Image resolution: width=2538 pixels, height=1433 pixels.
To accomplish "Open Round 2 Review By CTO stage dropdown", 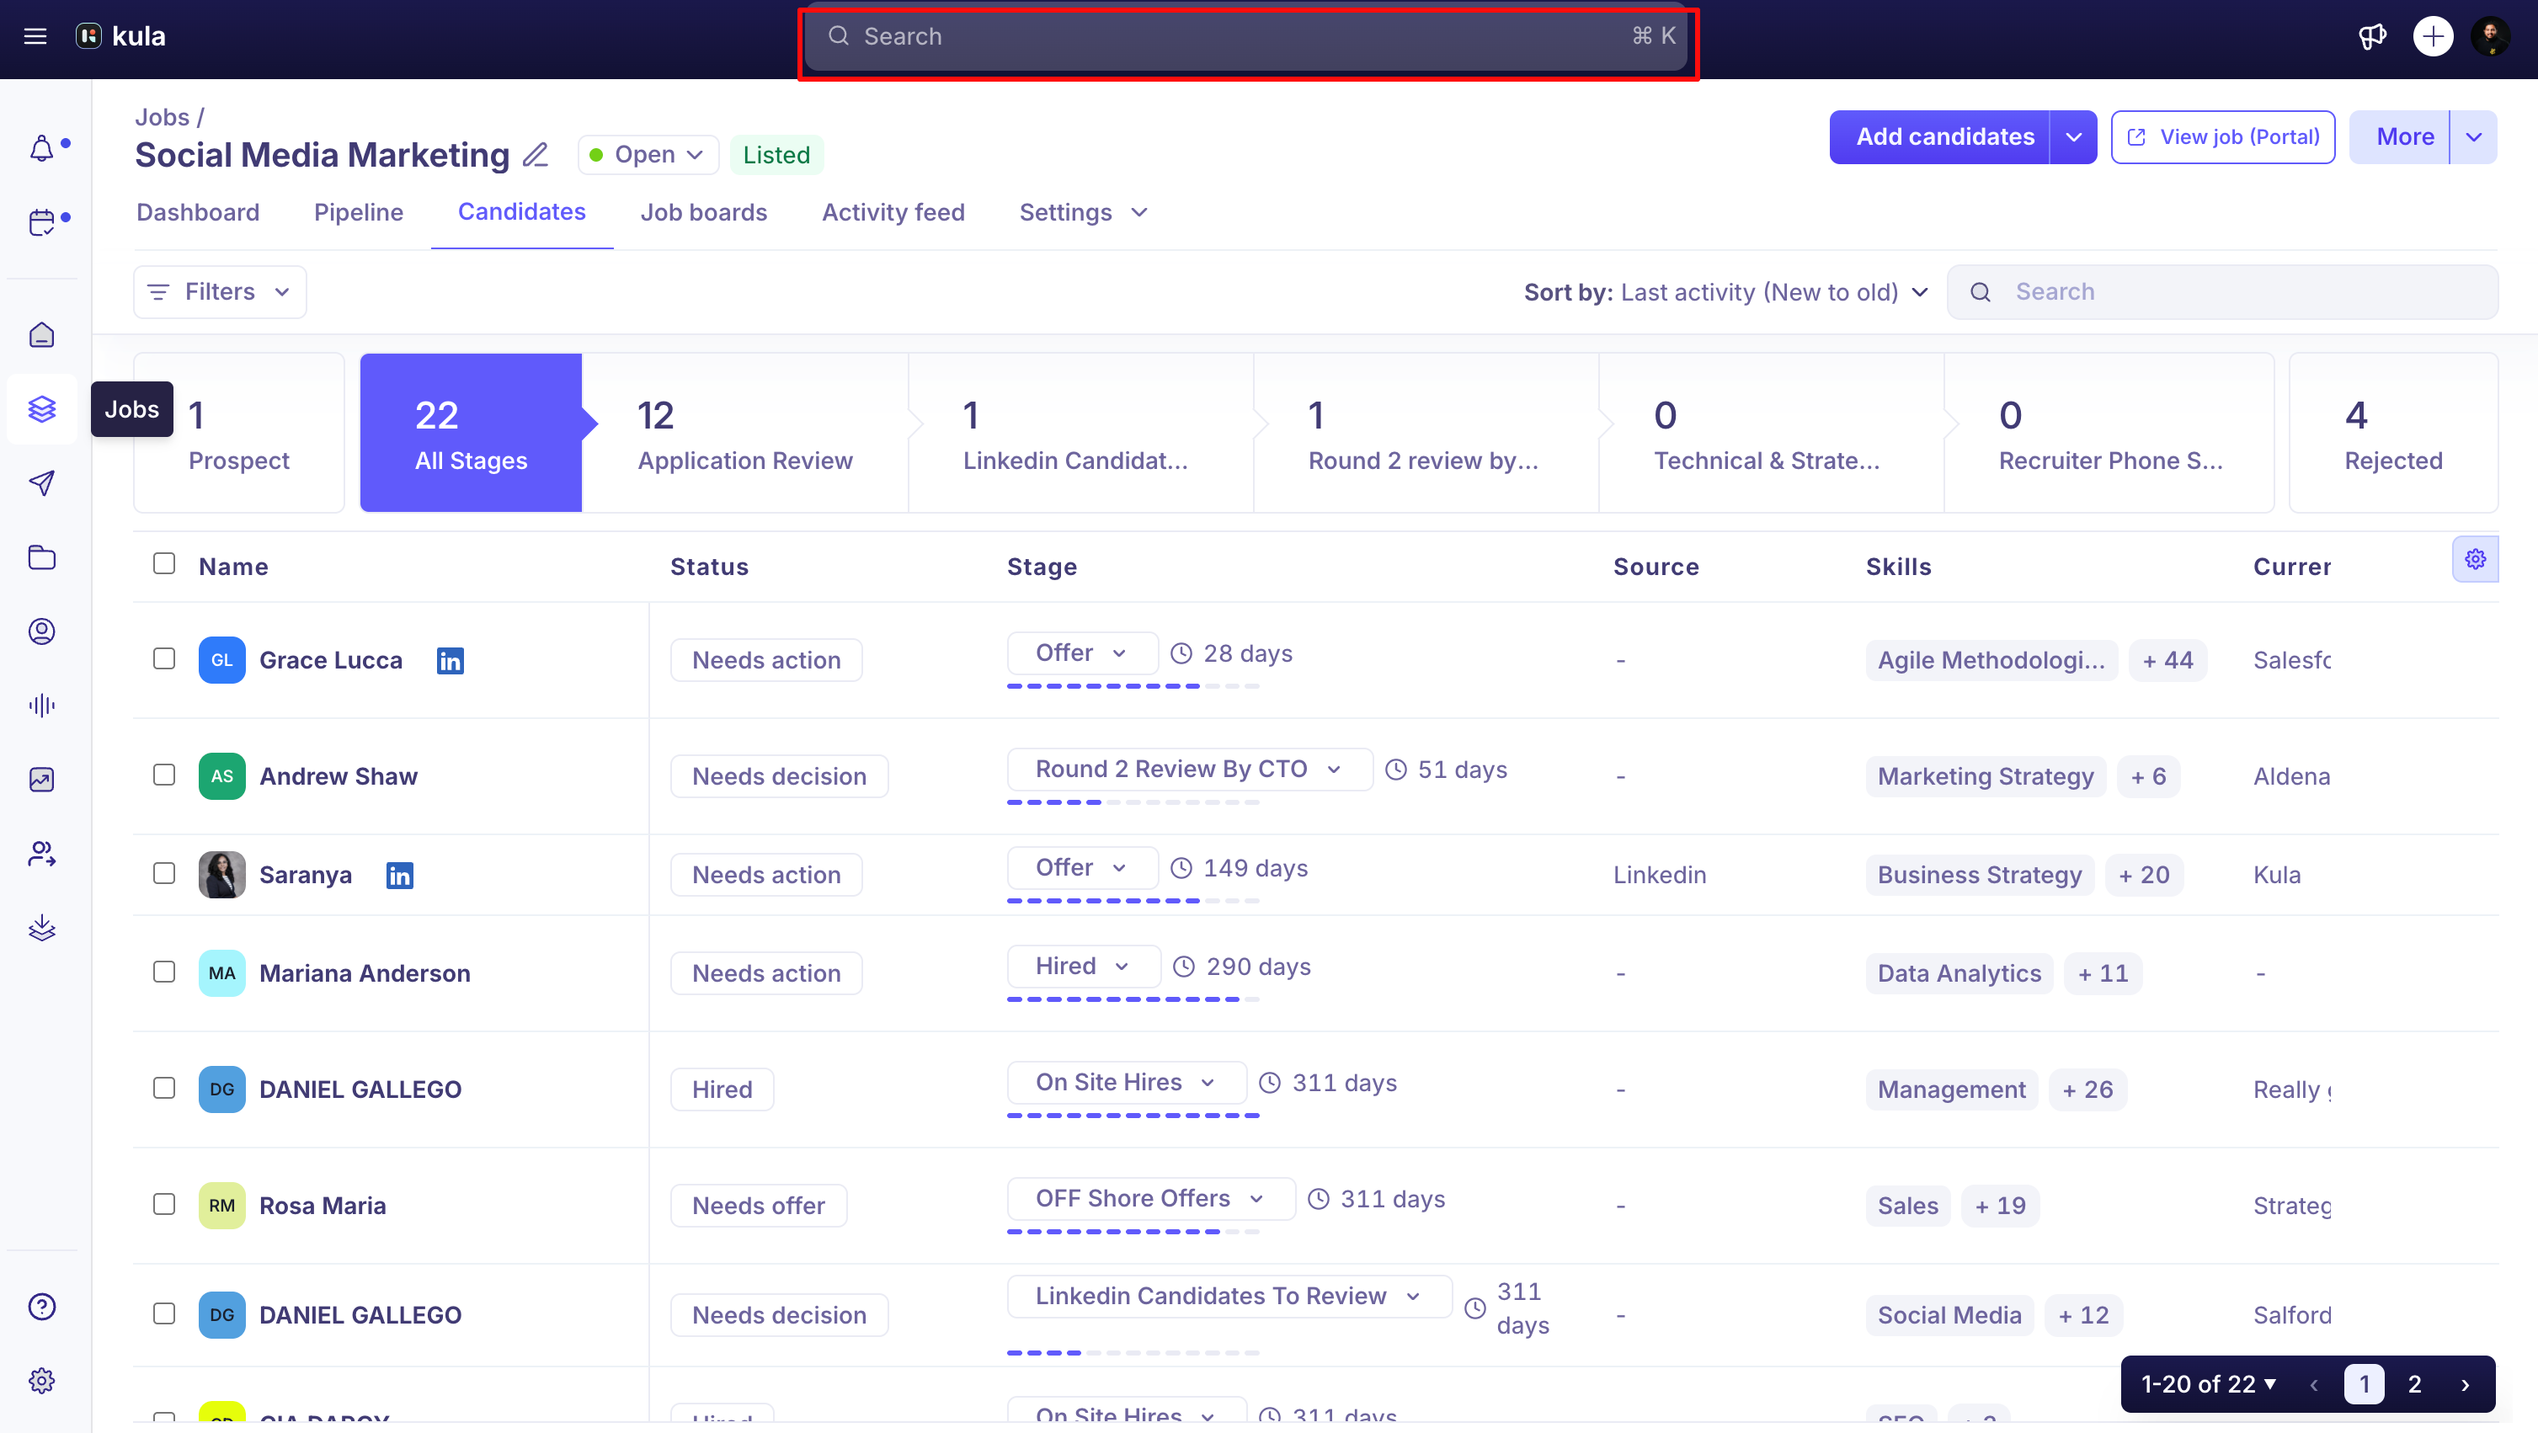I will coord(1189,770).
